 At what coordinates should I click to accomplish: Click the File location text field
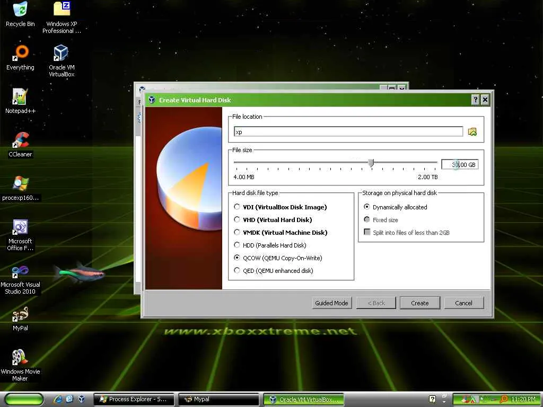(x=348, y=131)
